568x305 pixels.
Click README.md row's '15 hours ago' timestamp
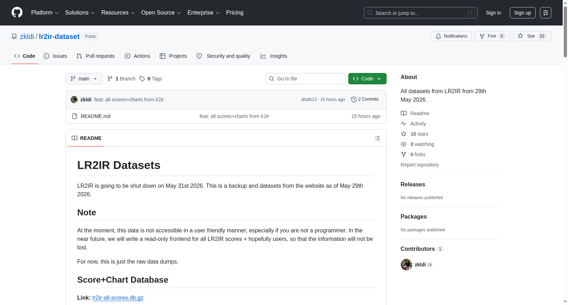click(x=366, y=116)
